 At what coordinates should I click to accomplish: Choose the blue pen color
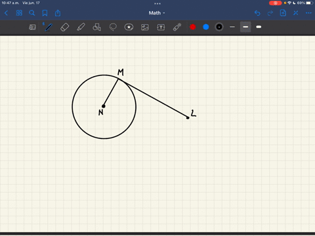click(206, 27)
